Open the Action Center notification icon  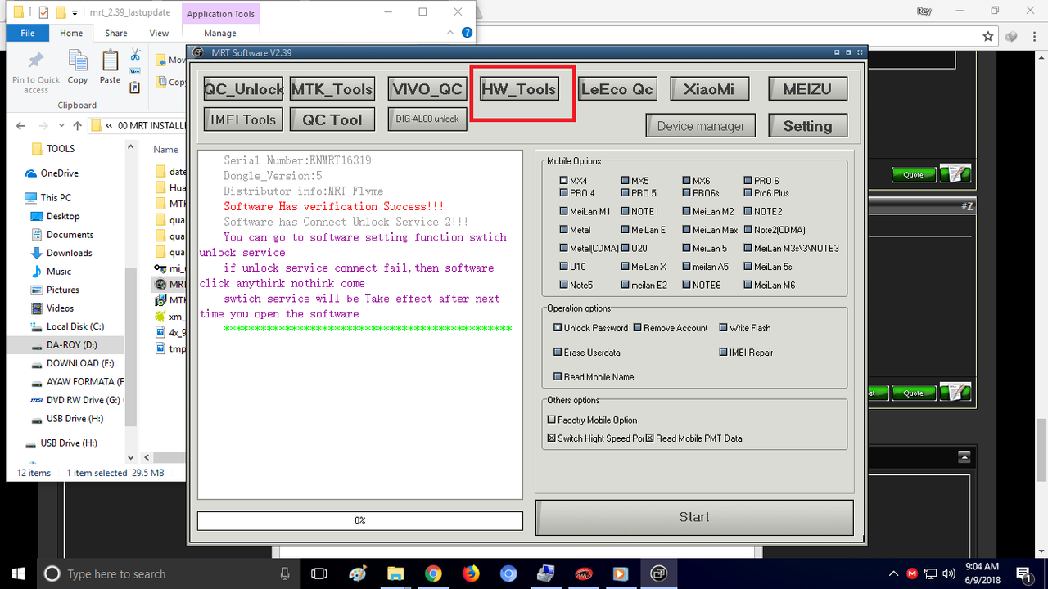tap(1023, 573)
